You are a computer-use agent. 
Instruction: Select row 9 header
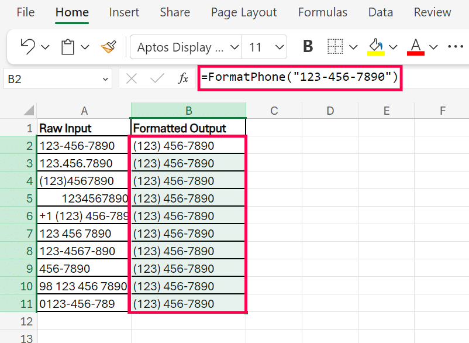point(18,269)
